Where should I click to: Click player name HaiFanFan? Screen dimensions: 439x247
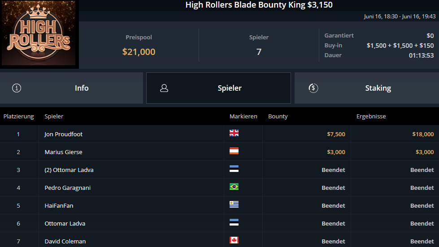[59, 206]
